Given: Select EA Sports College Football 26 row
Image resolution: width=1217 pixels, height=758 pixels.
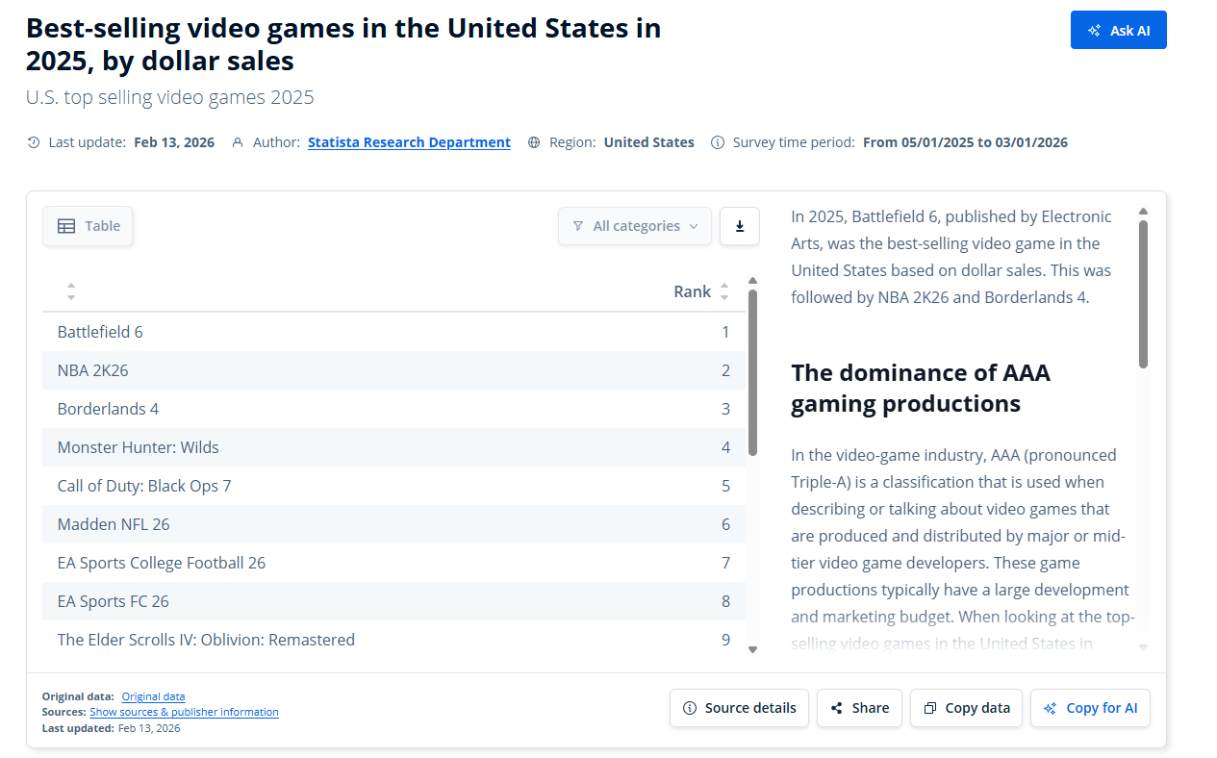Looking at the screenshot, I should click(x=393, y=563).
